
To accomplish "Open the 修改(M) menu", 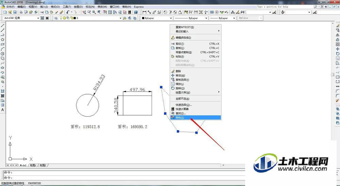I will (102, 7).
